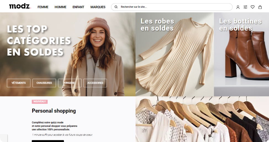
Task: Open the MARQUES menu
Action: [x=98, y=7]
